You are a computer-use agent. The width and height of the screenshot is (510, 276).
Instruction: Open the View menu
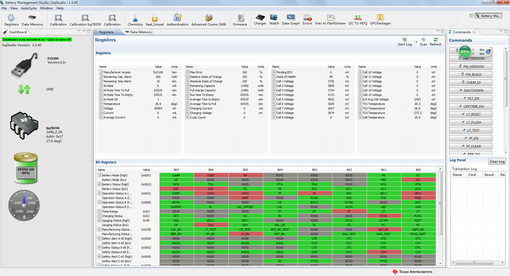pyautogui.click(x=14, y=8)
